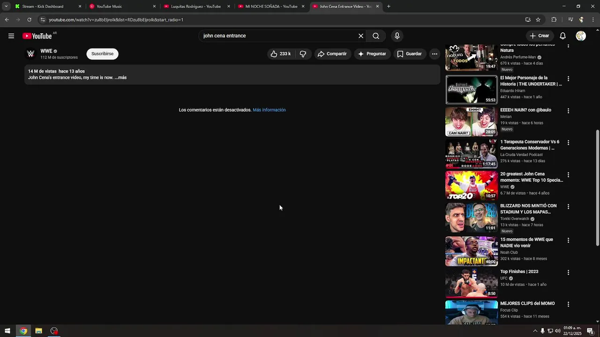
Task: Close the YouTube Music tab
Action: tap(154, 7)
